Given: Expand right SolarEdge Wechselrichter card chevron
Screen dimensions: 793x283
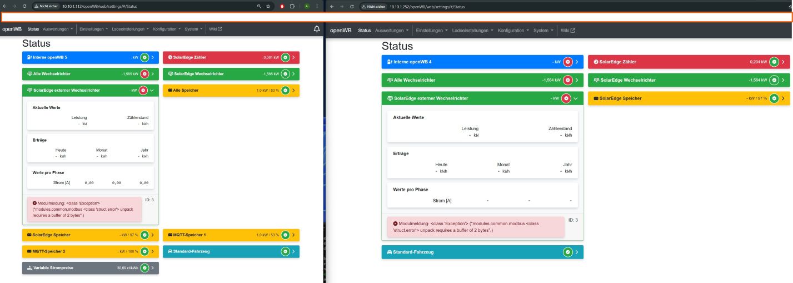Looking at the screenshot, I should [x=783, y=80].
